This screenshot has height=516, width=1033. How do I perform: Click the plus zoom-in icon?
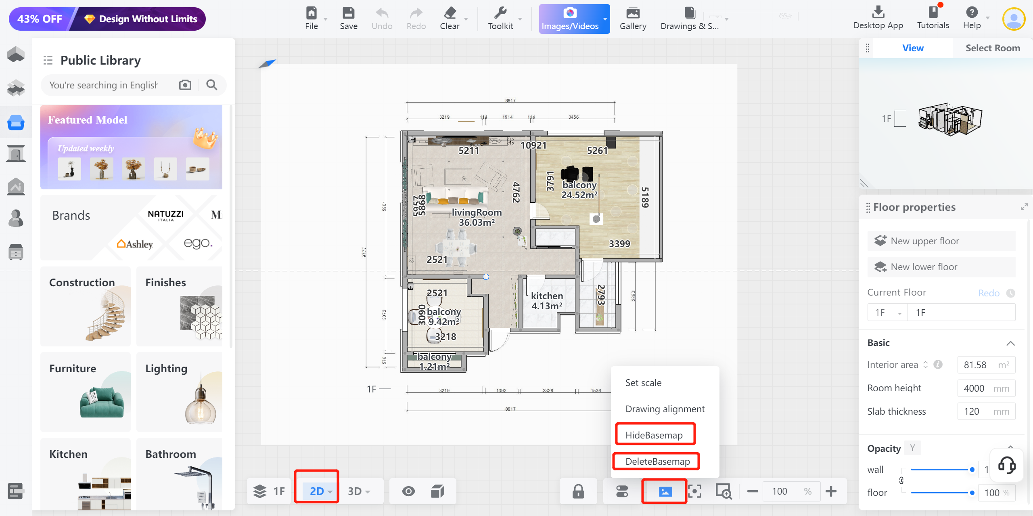point(831,491)
